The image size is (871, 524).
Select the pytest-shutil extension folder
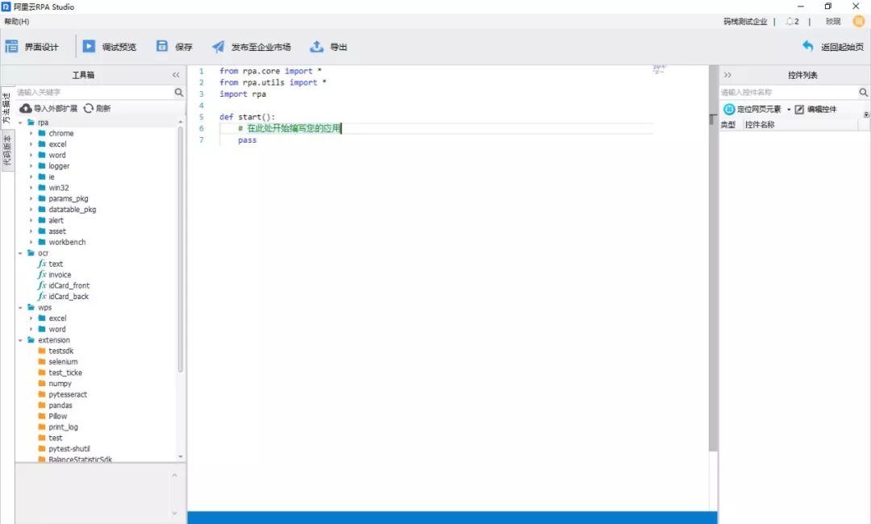[64, 448]
